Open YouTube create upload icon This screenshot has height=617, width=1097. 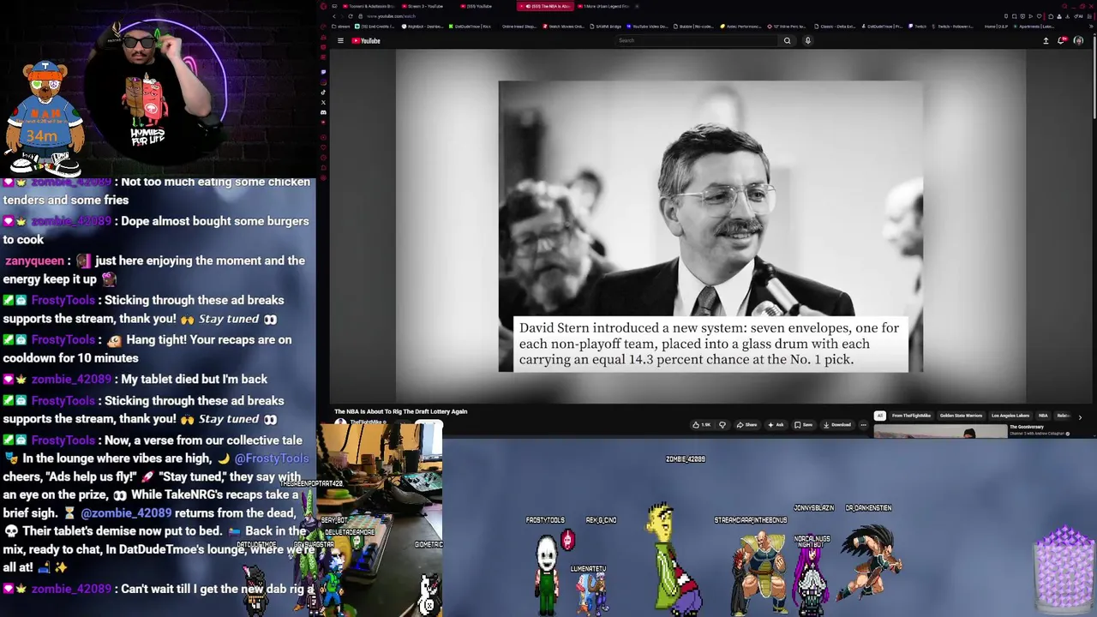click(x=1046, y=40)
